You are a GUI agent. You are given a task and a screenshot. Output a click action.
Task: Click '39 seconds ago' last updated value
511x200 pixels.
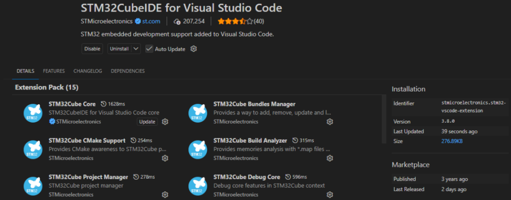[x=459, y=132]
